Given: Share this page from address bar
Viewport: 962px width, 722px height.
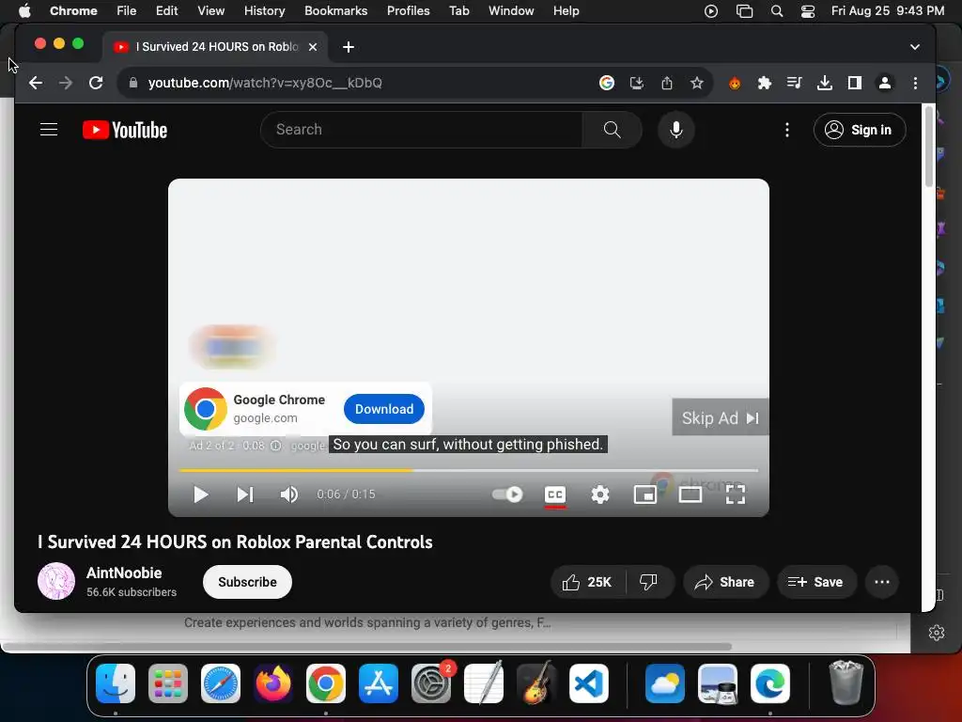Looking at the screenshot, I should pos(667,83).
